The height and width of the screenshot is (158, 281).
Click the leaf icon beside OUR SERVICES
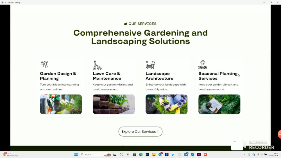tap(125, 24)
